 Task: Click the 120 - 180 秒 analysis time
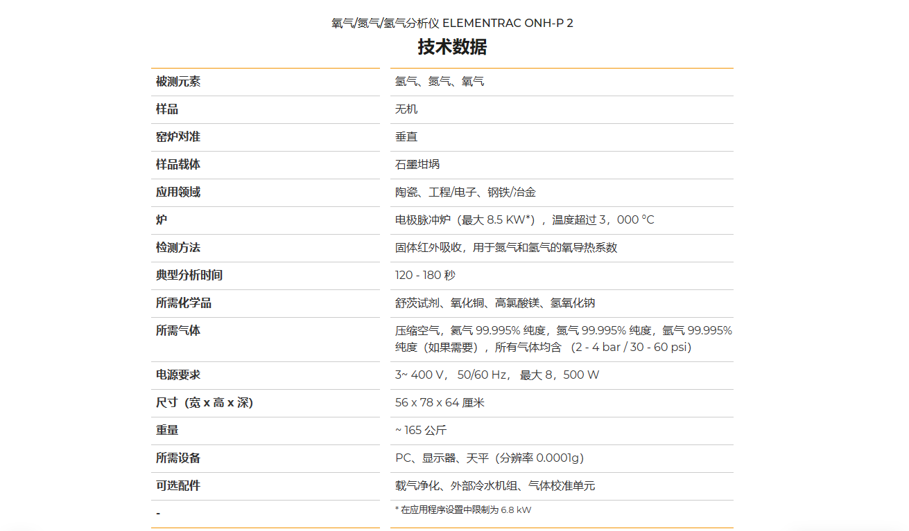[425, 276]
